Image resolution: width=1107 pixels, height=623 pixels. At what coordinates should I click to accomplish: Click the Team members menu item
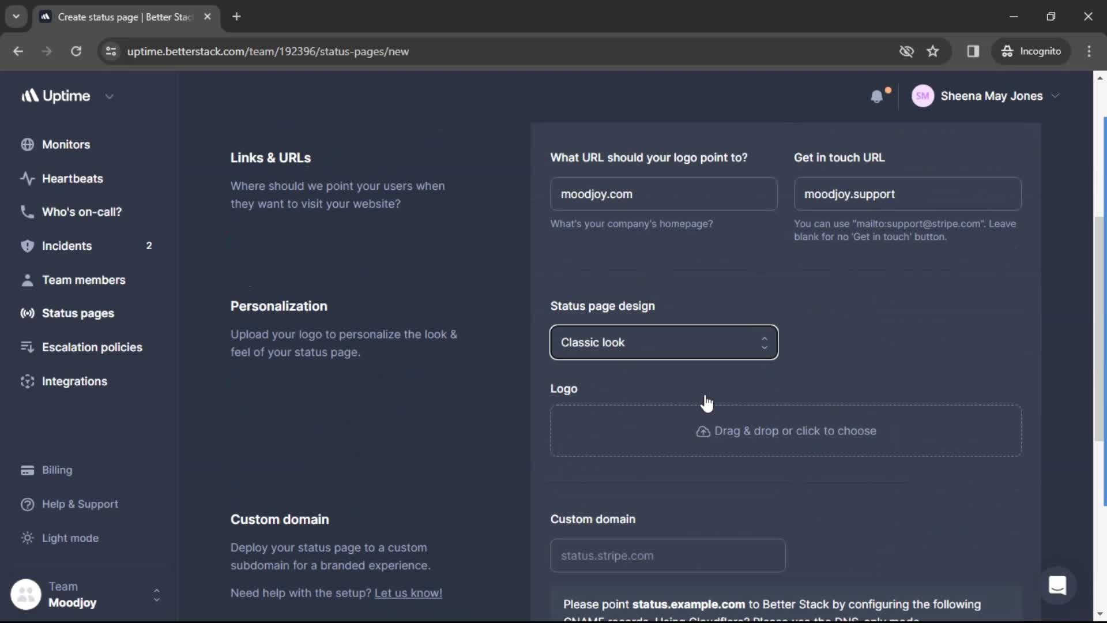tap(84, 280)
